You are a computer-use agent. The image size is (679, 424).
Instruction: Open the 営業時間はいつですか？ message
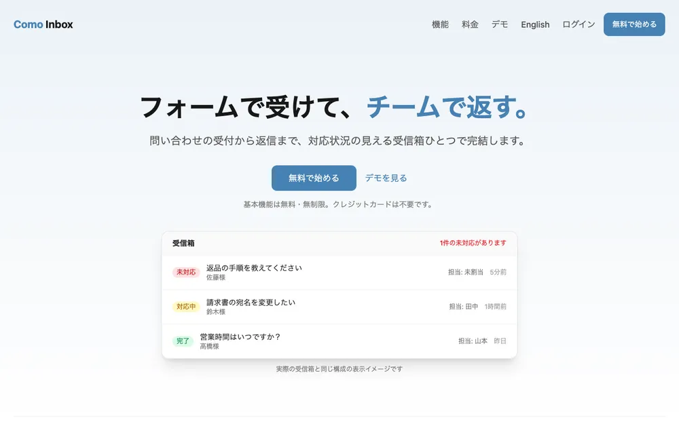click(x=240, y=336)
